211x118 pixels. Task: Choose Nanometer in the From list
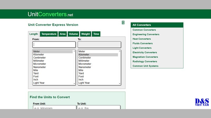53,67
